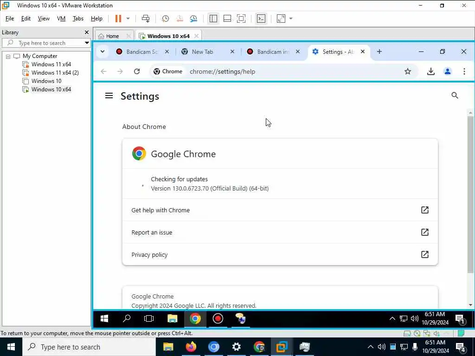This screenshot has width=475, height=356.
Task: Bookmark this page with the star icon
Action: [408, 71]
